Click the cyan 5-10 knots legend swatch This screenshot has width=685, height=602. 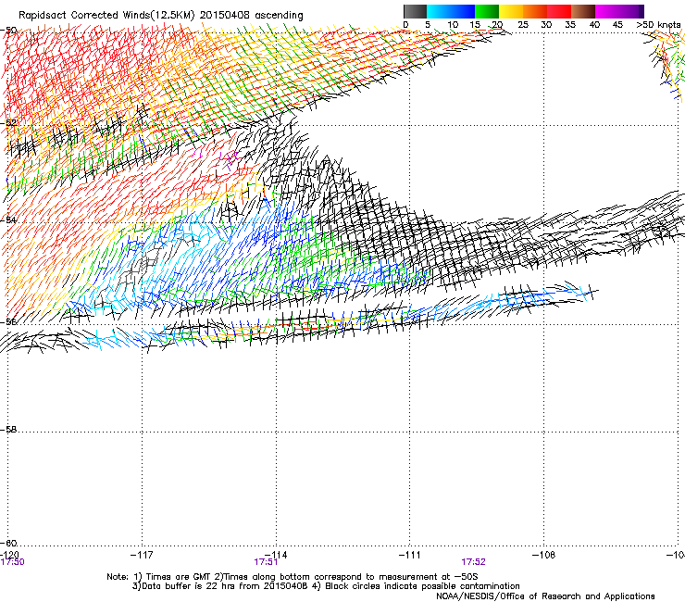point(439,11)
